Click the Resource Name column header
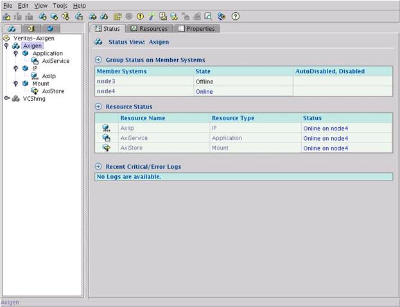This screenshot has height=307, width=400. pyautogui.click(x=164, y=118)
